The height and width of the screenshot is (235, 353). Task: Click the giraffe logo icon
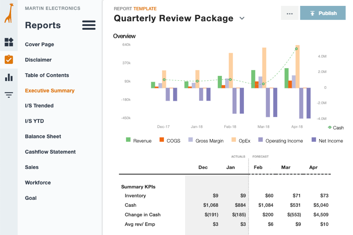point(9,13)
